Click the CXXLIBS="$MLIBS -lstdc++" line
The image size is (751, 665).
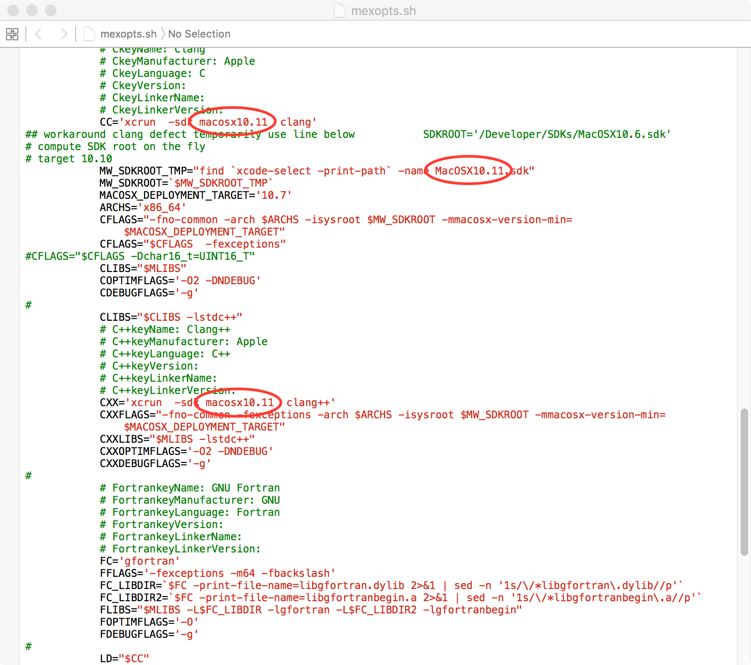click(177, 439)
